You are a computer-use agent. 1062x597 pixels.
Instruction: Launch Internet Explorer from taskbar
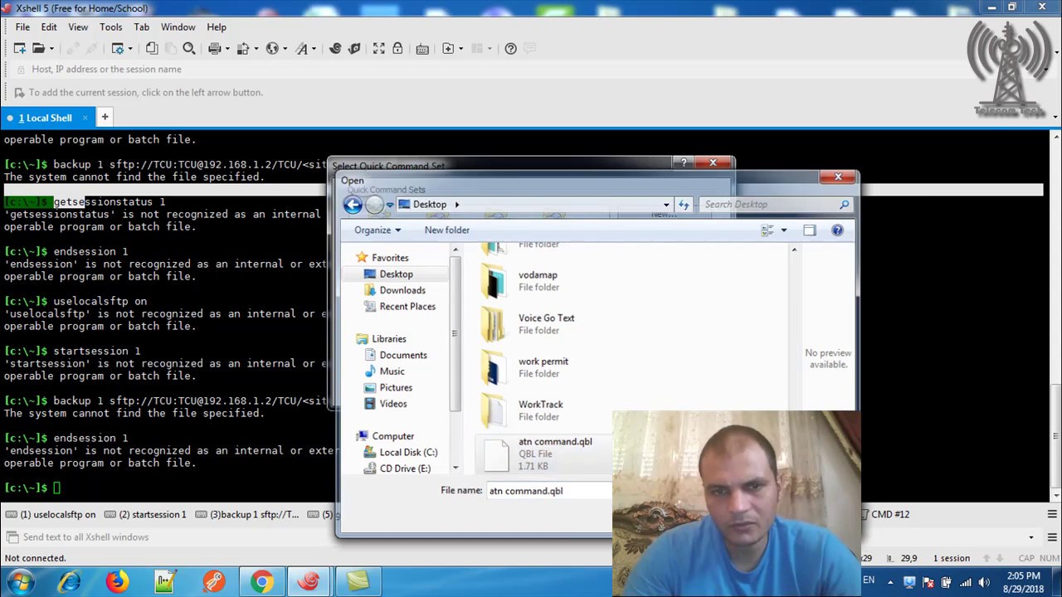click(69, 581)
